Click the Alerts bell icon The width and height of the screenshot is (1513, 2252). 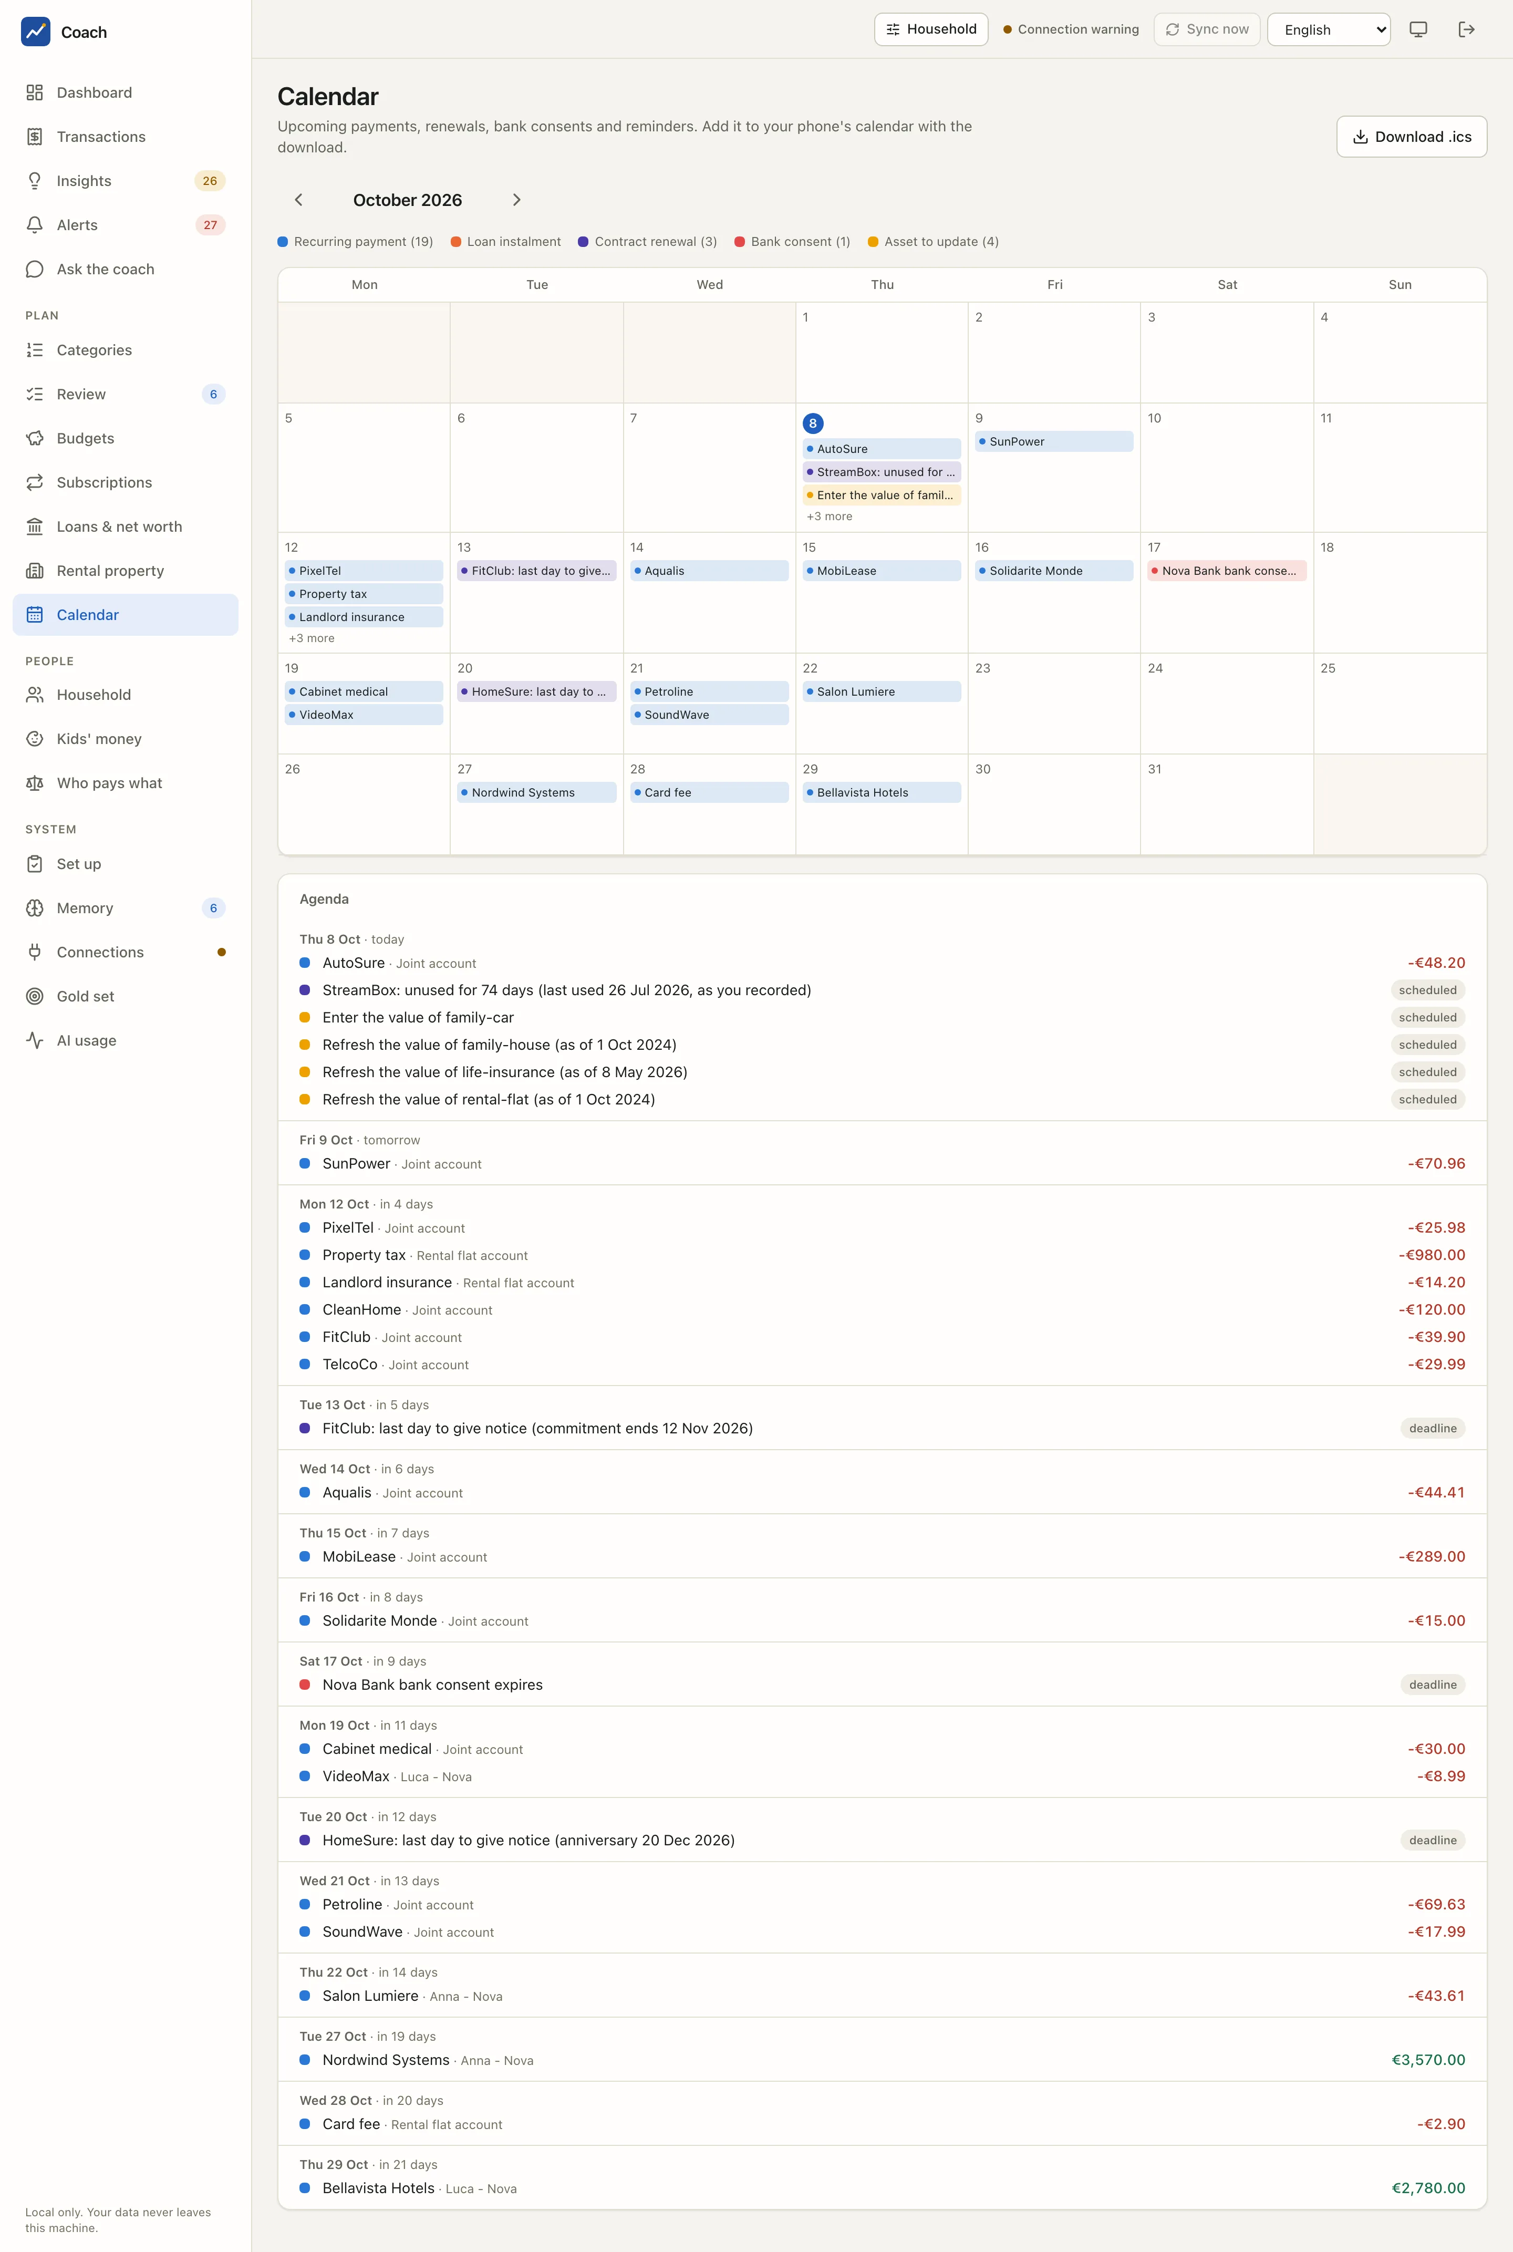click(x=35, y=225)
